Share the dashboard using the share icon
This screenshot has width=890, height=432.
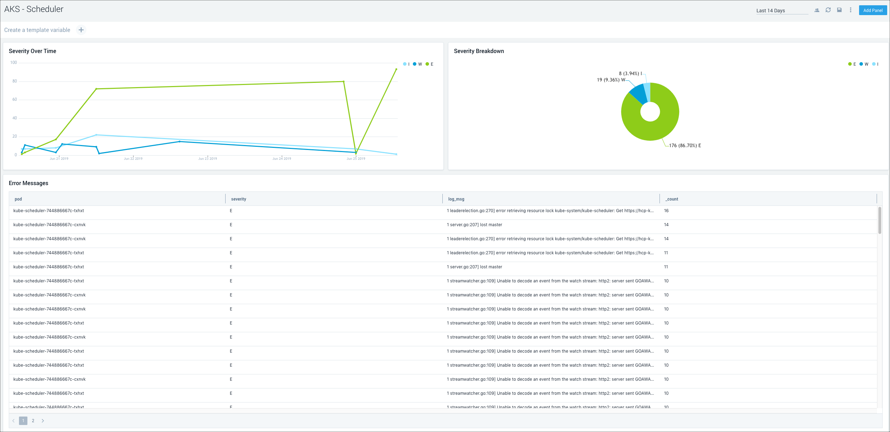click(817, 10)
